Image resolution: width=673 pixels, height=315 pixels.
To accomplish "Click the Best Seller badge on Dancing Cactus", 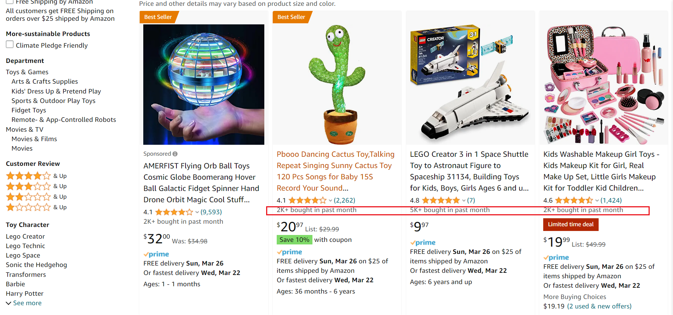I will (291, 17).
